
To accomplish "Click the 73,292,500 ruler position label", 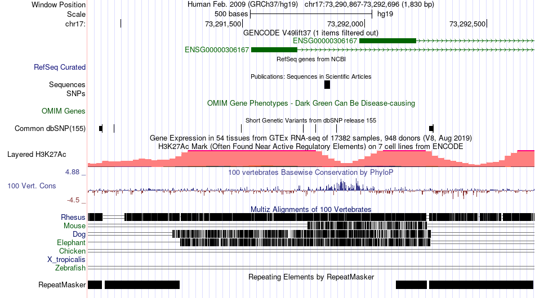I will click(467, 24).
